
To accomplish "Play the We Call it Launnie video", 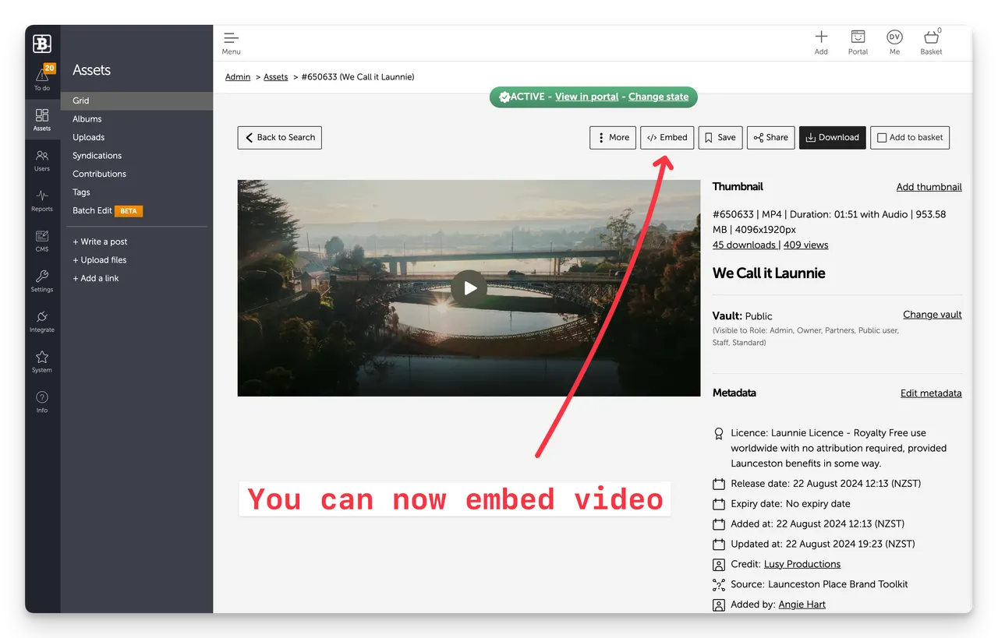I will coord(469,288).
